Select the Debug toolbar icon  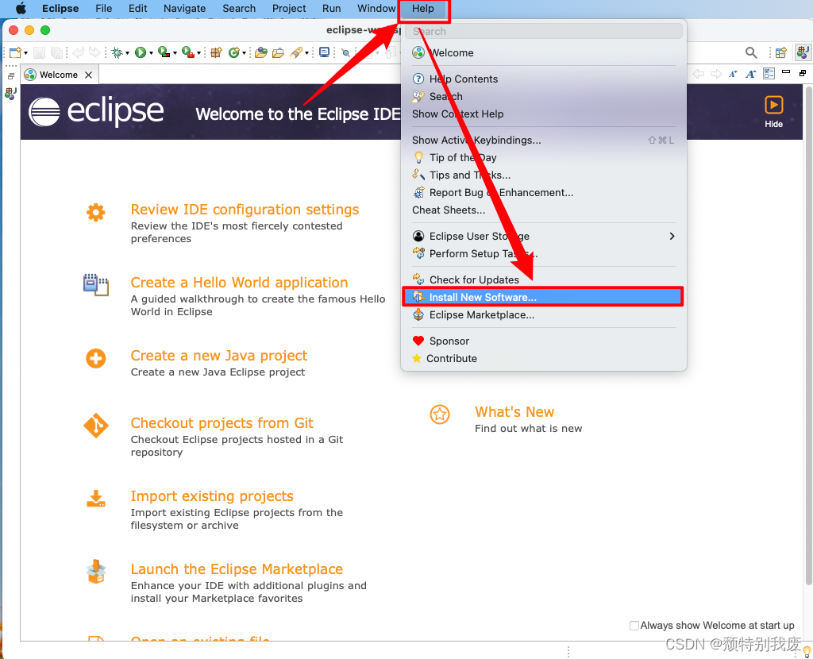pos(116,52)
